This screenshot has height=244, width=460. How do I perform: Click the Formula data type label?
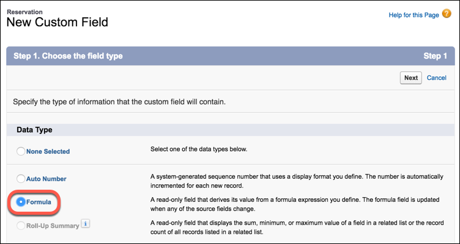point(39,202)
